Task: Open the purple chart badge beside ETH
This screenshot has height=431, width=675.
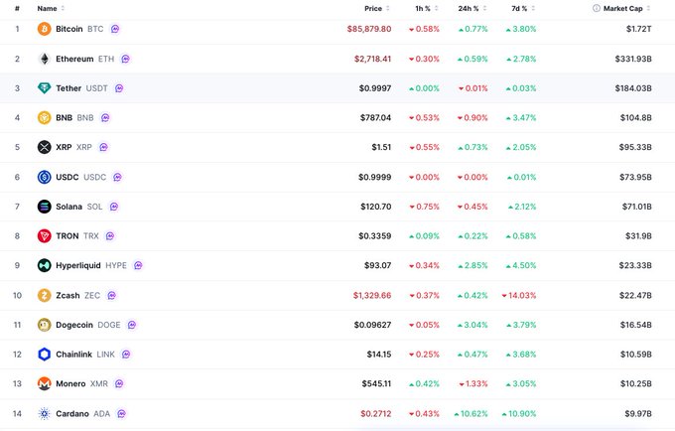Action: tap(125, 59)
